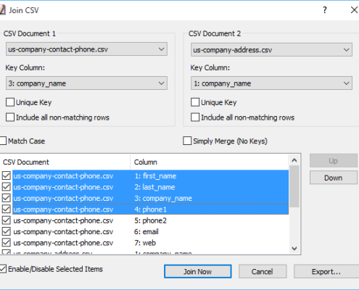Open CSV Document 1 file dropdown
This screenshot has width=359, height=290.
[86, 49]
